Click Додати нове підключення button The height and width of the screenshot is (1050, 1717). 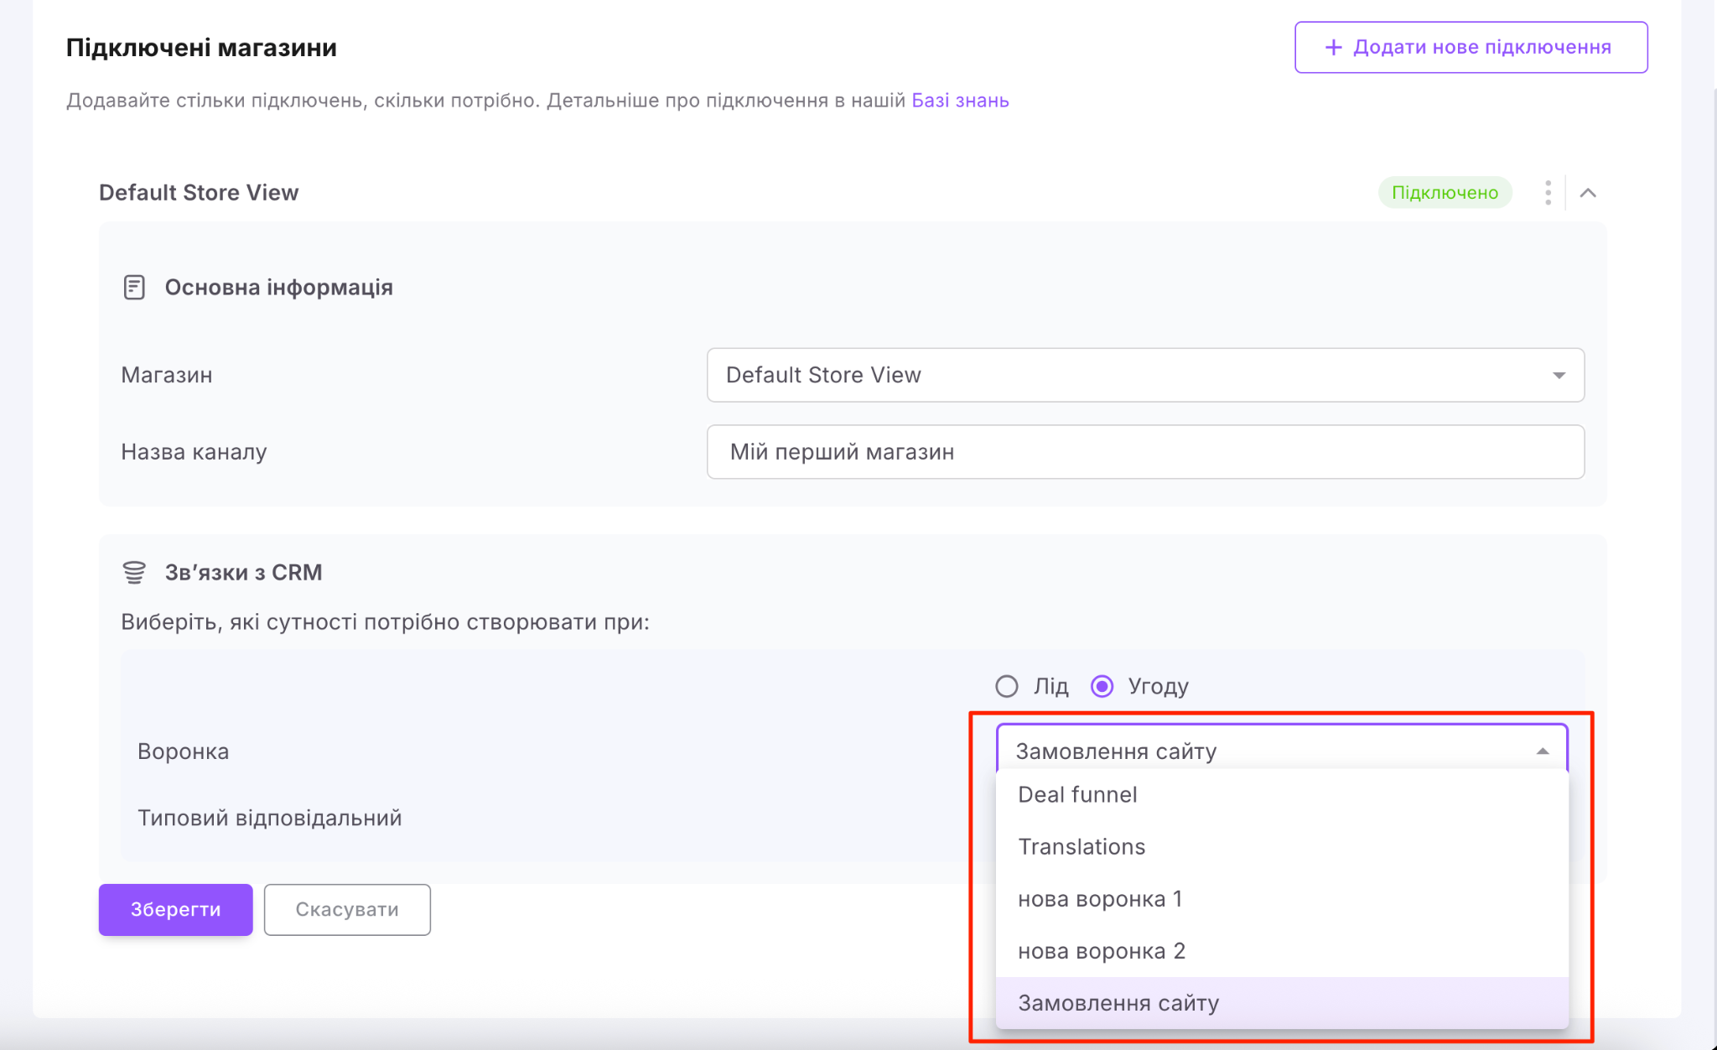tap(1471, 48)
